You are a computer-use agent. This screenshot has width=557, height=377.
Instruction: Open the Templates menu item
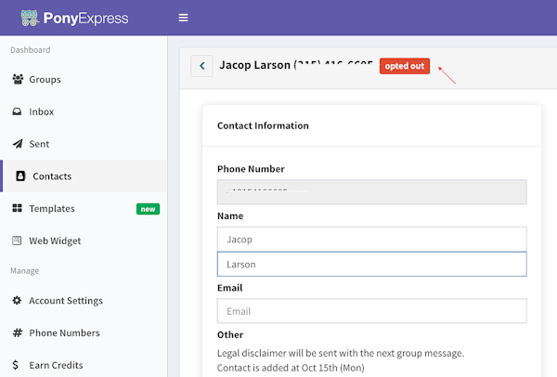[x=52, y=209]
